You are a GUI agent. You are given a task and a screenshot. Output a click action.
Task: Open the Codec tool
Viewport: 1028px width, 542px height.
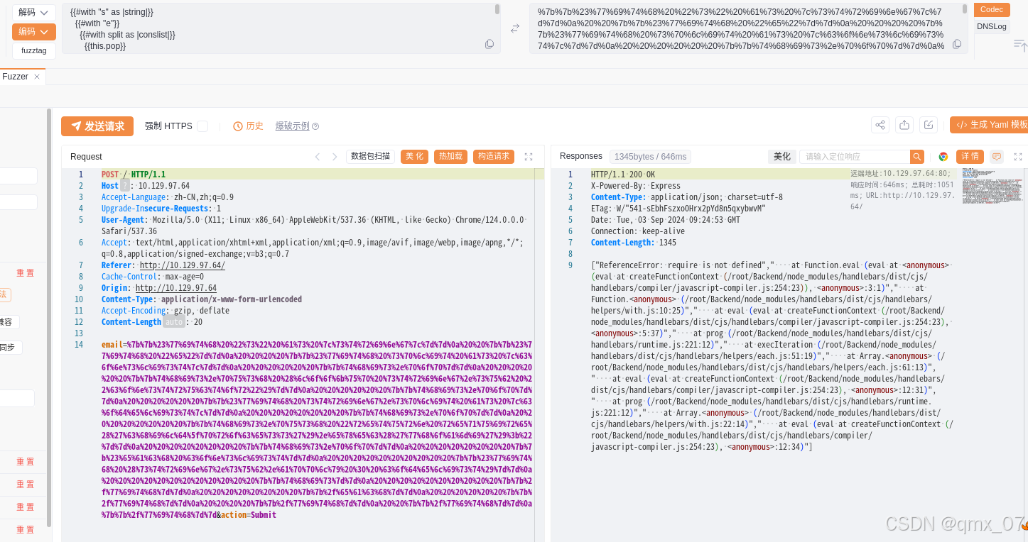coord(991,9)
